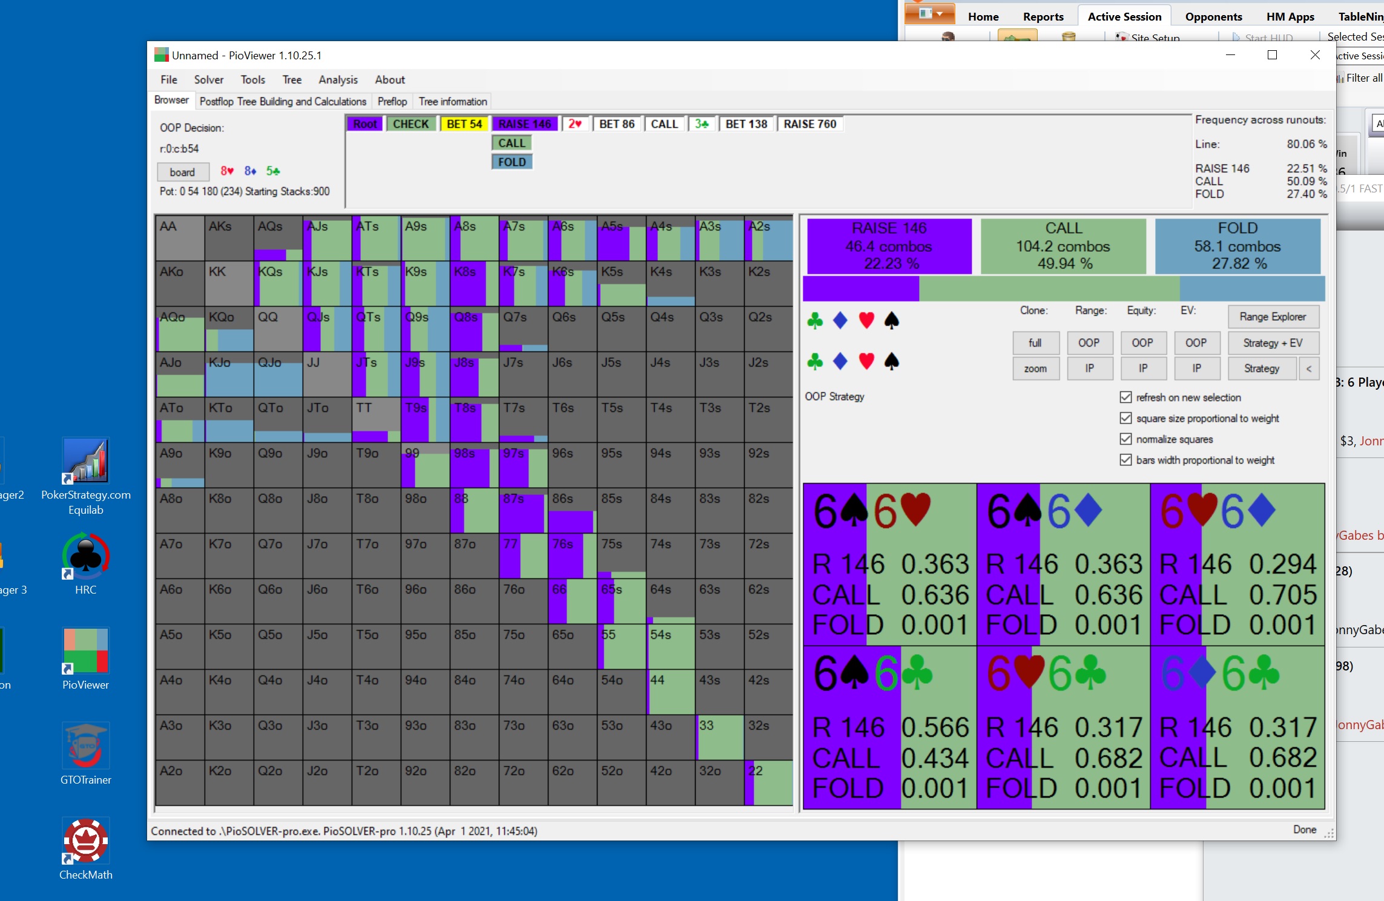Click the Strategy + EV button
The height and width of the screenshot is (901, 1384).
click(1273, 343)
